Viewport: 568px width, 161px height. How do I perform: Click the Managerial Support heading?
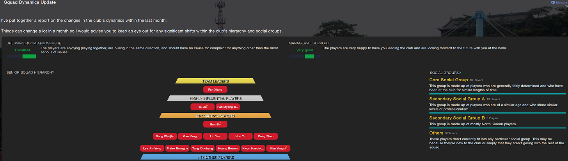coord(309,43)
